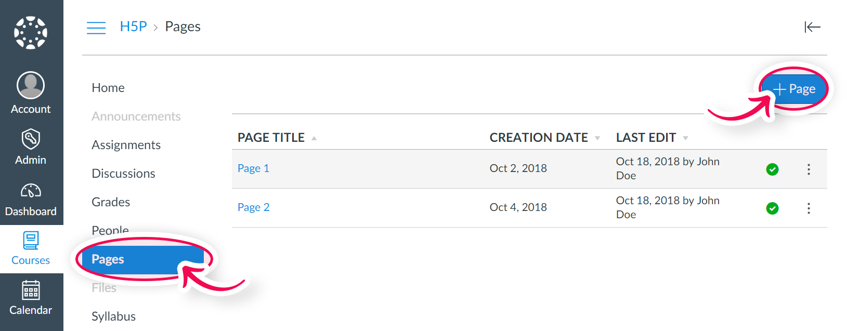The image size is (847, 331).
Task: Follow the H5P breadcrumb link
Action: coord(134,27)
